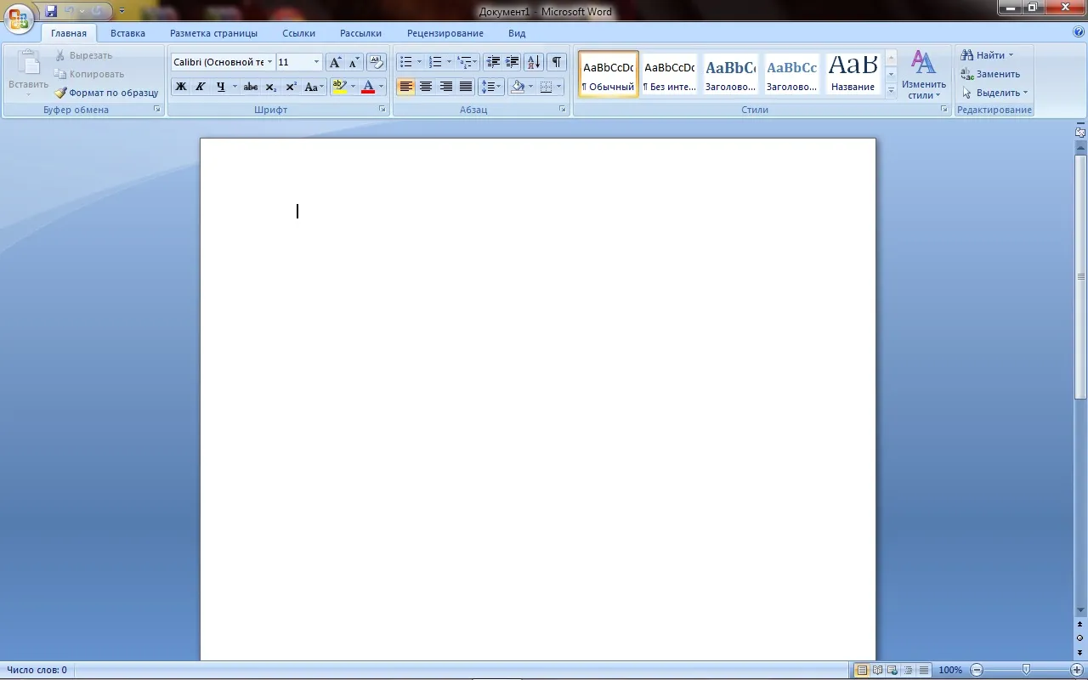Expand numbered list options arrow
Viewport: 1088px width, 680px height.
click(449, 62)
